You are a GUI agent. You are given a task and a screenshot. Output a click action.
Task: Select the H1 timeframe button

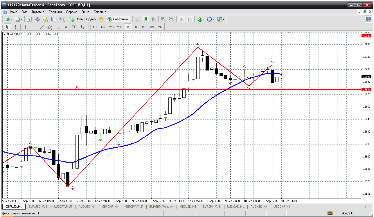[x=127, y=27]
